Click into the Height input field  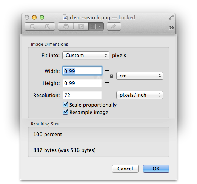(x=82, y=83)
